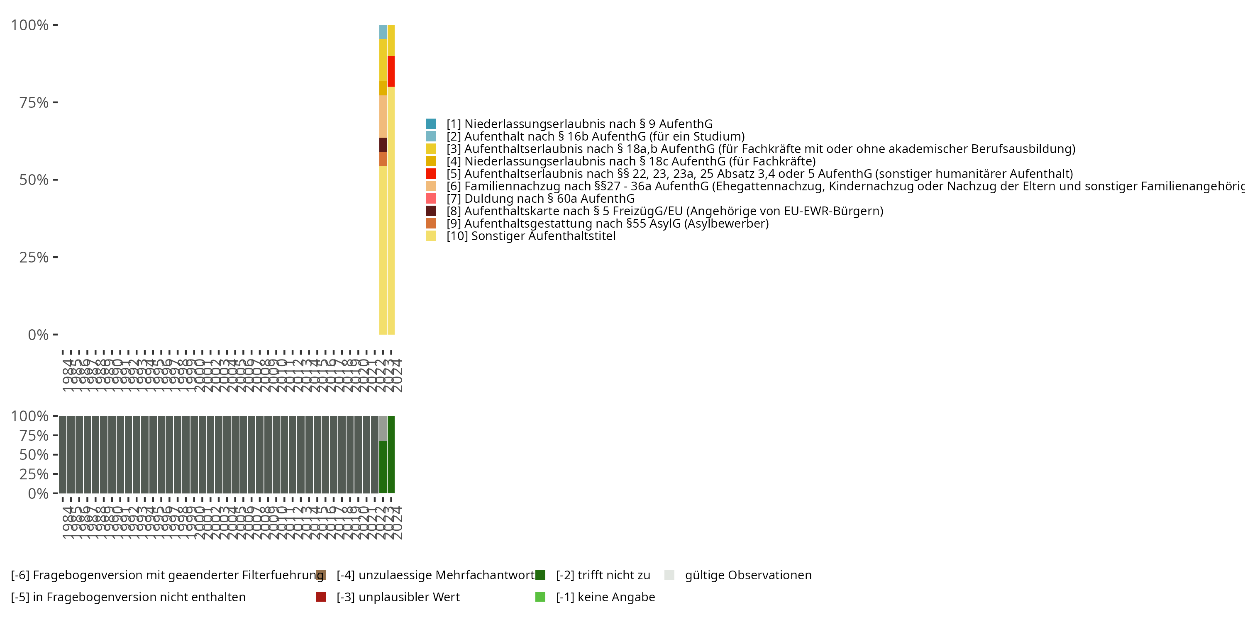Click the [3] Aufenthaltserlaubnis § 18a,b legend label

click(760, 149)
